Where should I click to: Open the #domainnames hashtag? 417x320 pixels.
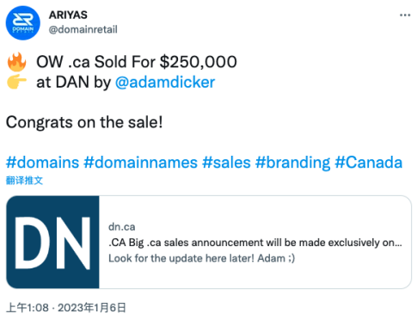(x=140, y=163)
